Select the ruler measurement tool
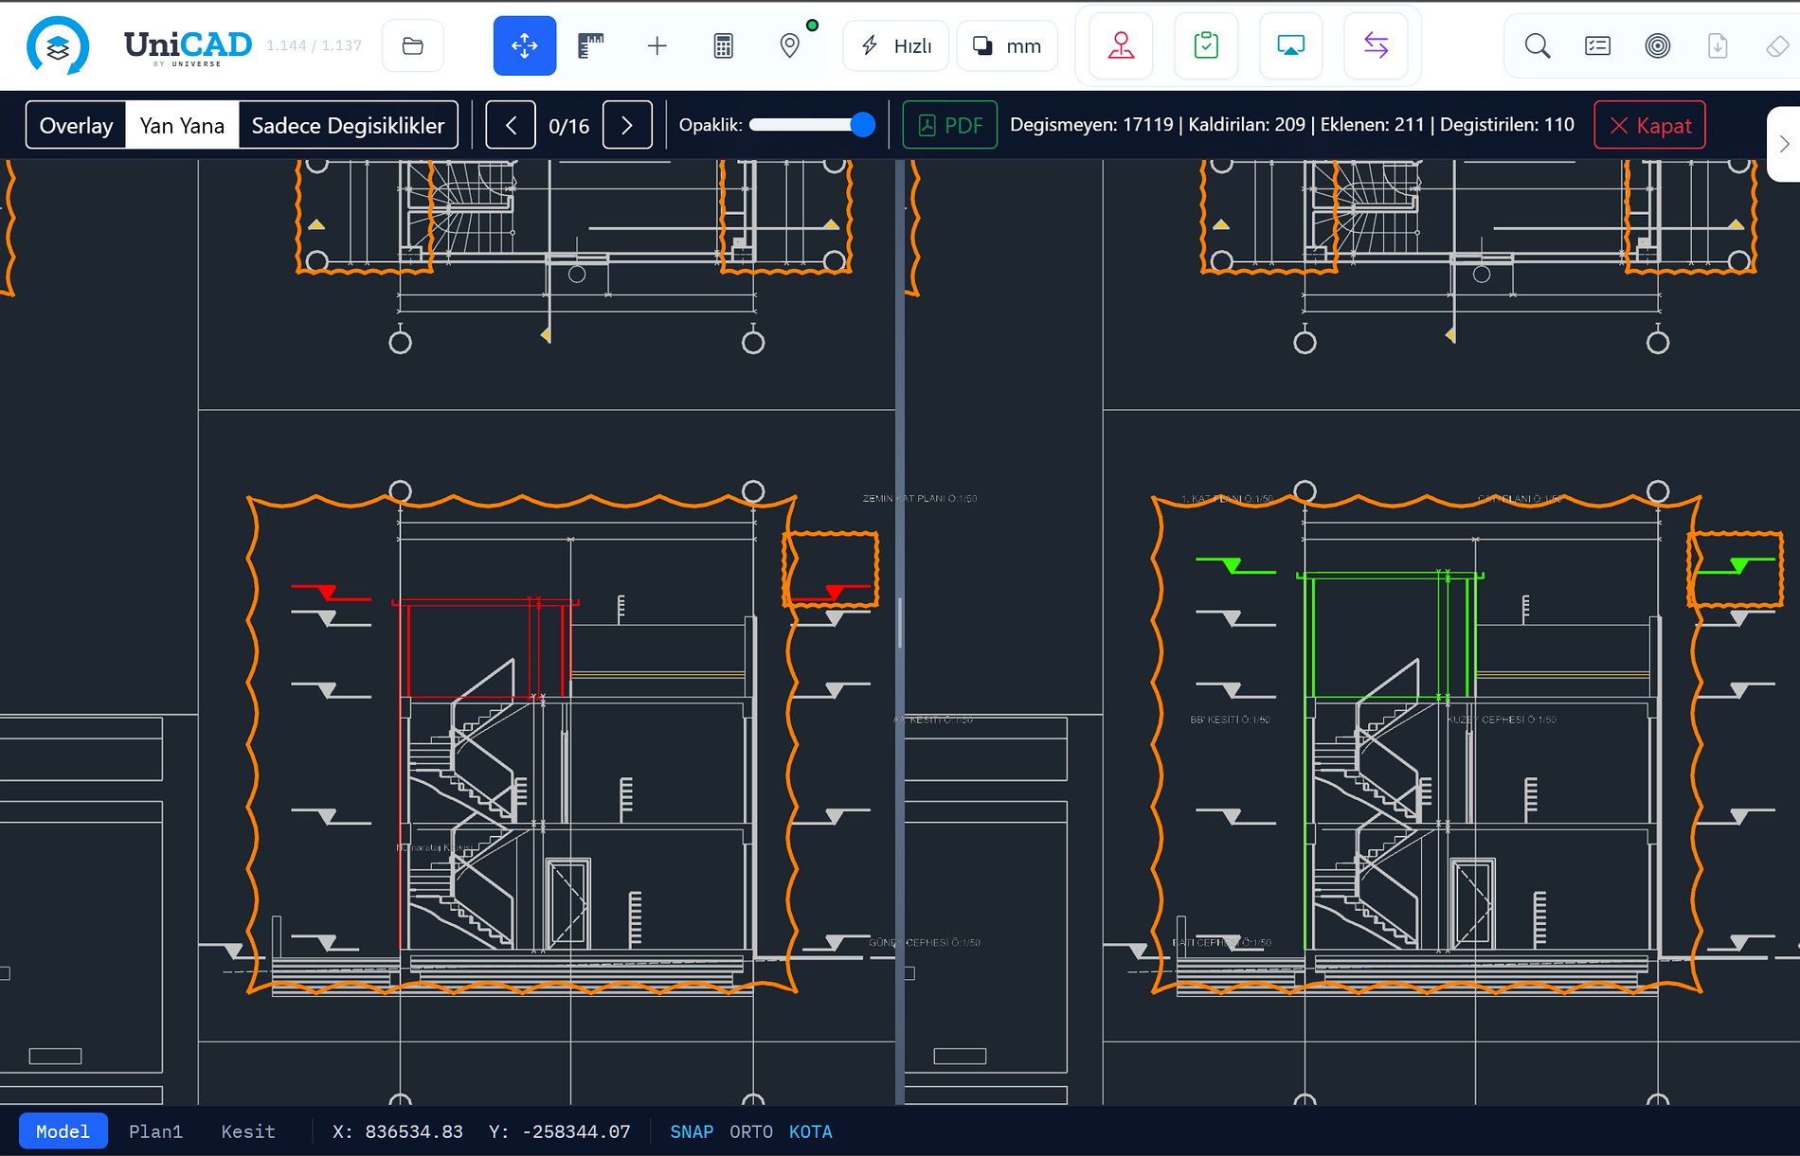This screenshot has width=1800, height=1156. click(591, 45)
